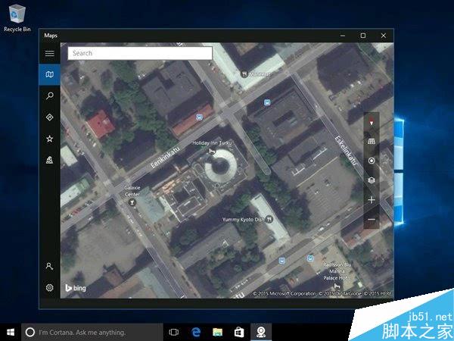Zoom in with the plus button
Image resolution: width=454 pixels, height=341 pixels.
[x=371, y=200]
